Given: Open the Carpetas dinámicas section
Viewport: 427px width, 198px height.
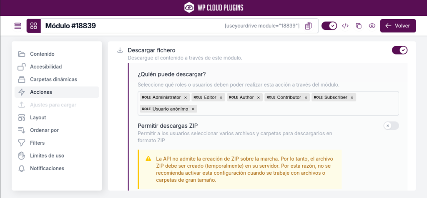Looking at the screenshot, I should (x=57, y=79).
